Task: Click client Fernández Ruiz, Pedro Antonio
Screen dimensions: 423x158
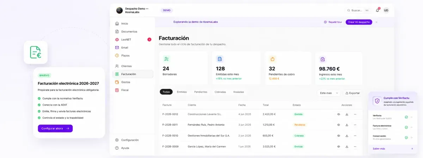Action: tap(206, 125)
